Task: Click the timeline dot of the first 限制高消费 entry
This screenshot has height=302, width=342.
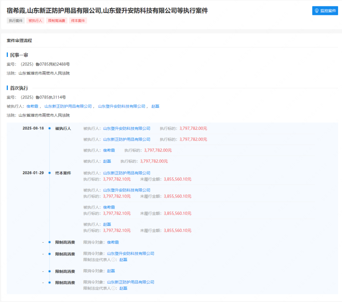Action: coord(50,242)
